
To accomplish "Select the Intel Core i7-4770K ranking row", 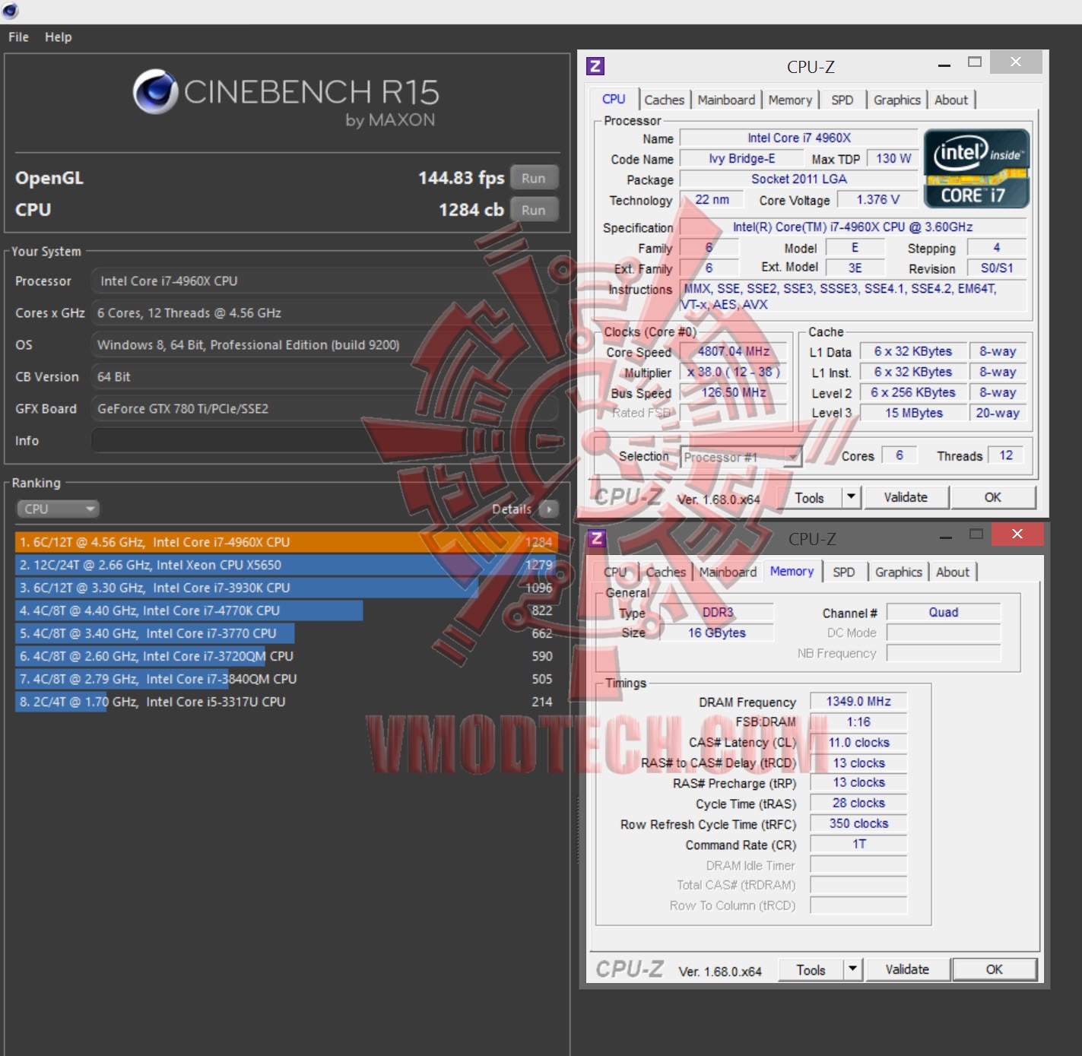I will (287, 610).
